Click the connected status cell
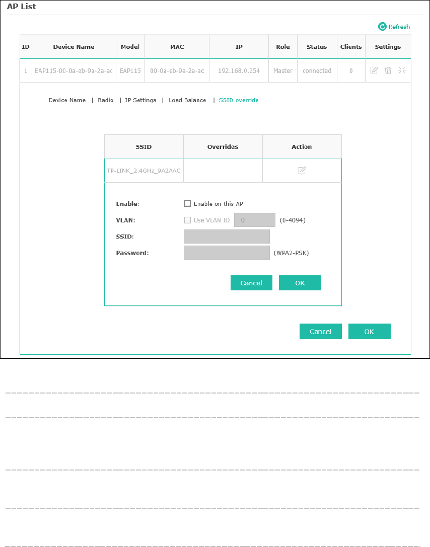This screenshot has width=430, height=547. click(317, 71)
